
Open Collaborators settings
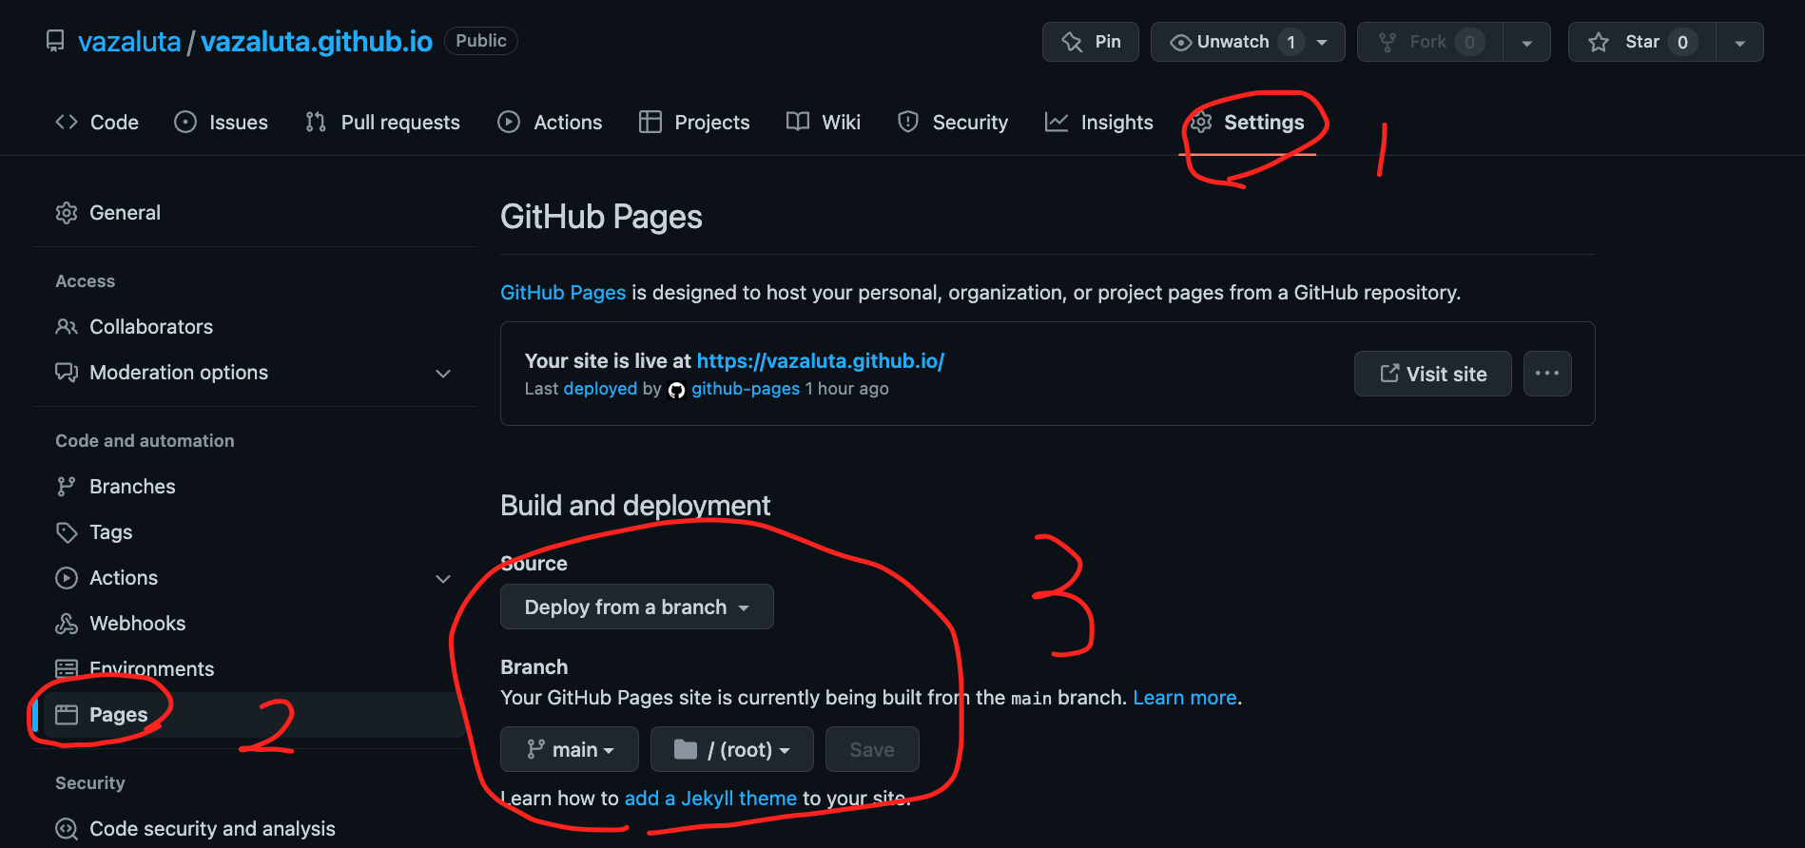(255, 327)
